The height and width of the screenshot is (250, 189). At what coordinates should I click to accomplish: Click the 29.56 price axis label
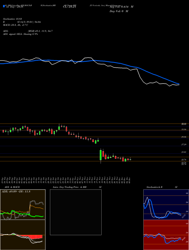184,137
